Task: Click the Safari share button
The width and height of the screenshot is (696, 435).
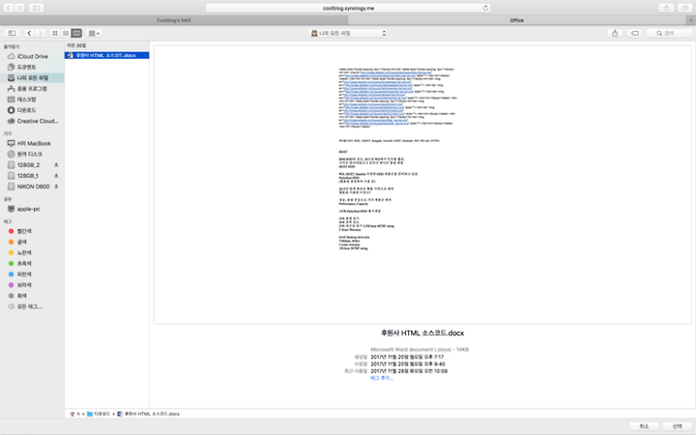Action: 666,8
